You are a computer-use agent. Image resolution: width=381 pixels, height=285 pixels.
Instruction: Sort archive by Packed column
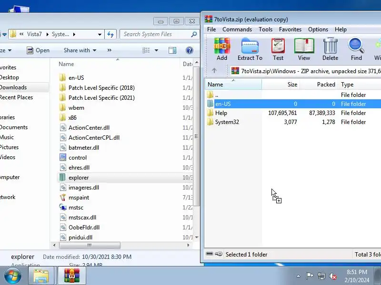(x=319, y=85)
